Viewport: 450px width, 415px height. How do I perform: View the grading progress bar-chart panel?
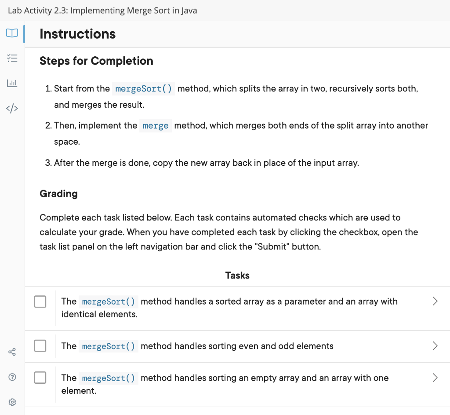pyautogui.click(x=12, y=83)
